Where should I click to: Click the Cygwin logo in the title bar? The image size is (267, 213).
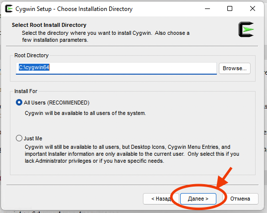(x=8, y=9)
